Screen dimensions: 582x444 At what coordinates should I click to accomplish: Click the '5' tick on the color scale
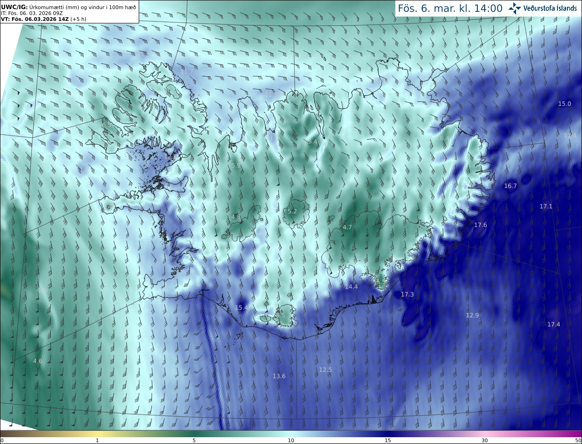pyautogui.click(x=194, y=440)
